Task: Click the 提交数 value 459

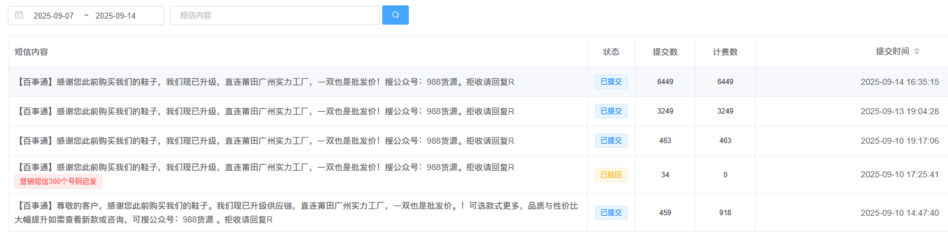Action: [x=665, y=213]
